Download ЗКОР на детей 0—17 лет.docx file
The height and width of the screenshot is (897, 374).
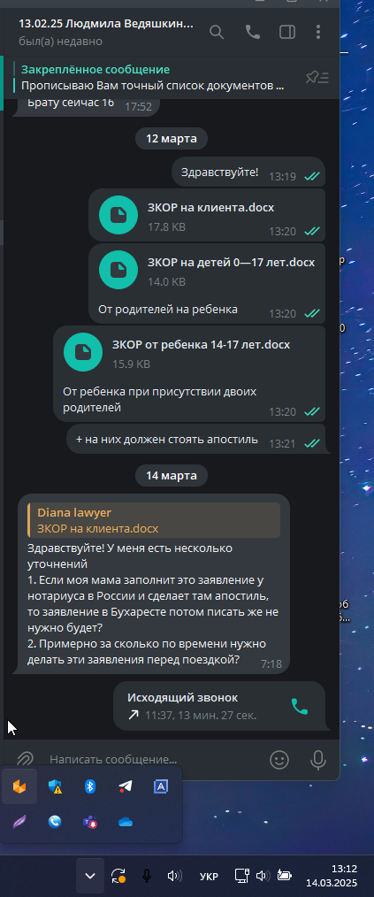coord(118,270)
